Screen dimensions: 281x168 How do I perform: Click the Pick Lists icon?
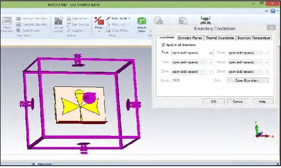[x=108, y=25]
